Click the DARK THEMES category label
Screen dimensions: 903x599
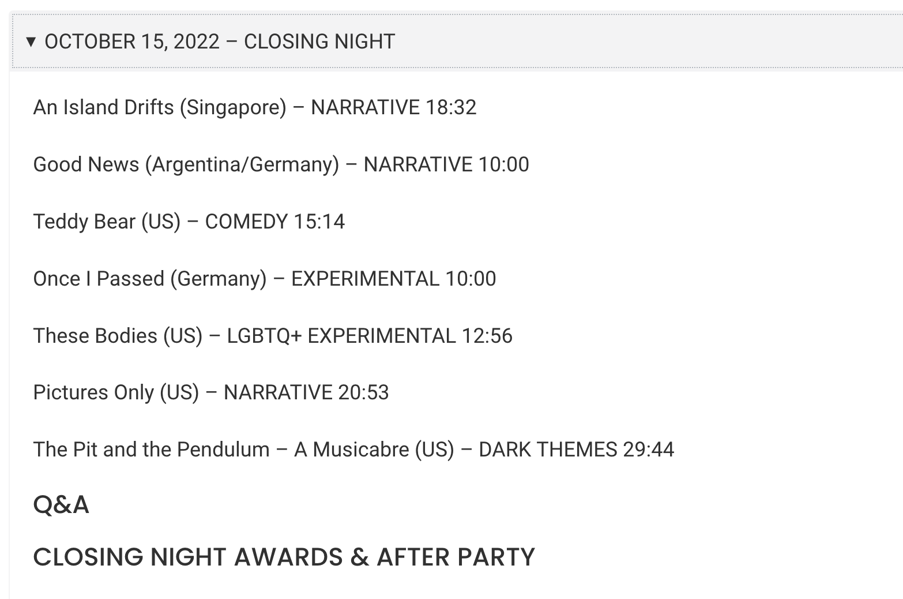tap(548, 450)
